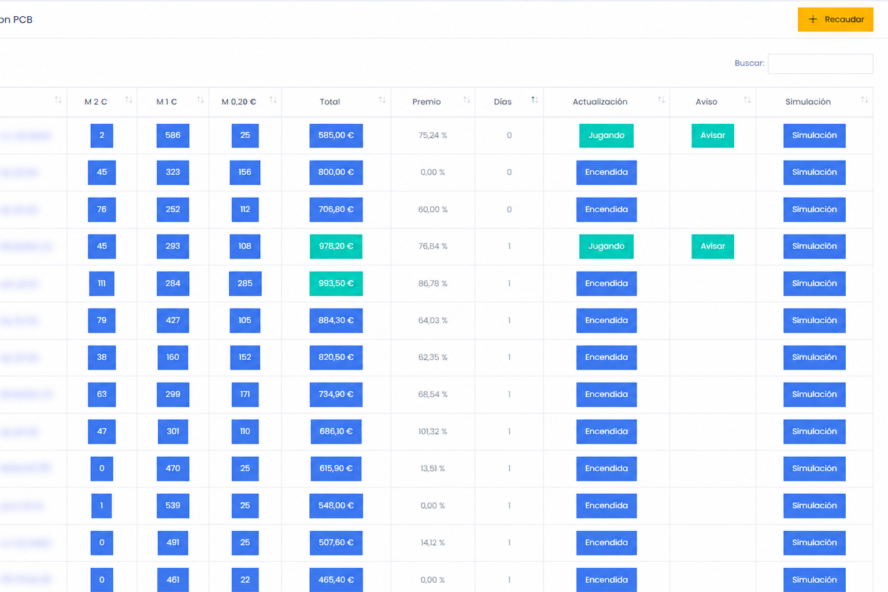Open Simulación for the 978,20 € row
888x592 pixels.
point(815,247)
